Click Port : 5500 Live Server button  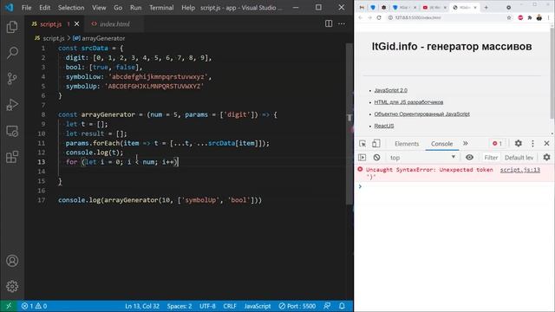[297, 306]
